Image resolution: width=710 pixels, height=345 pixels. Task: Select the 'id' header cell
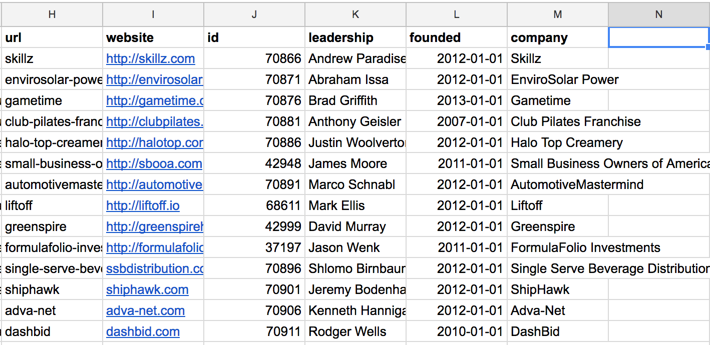pos(254,37)
